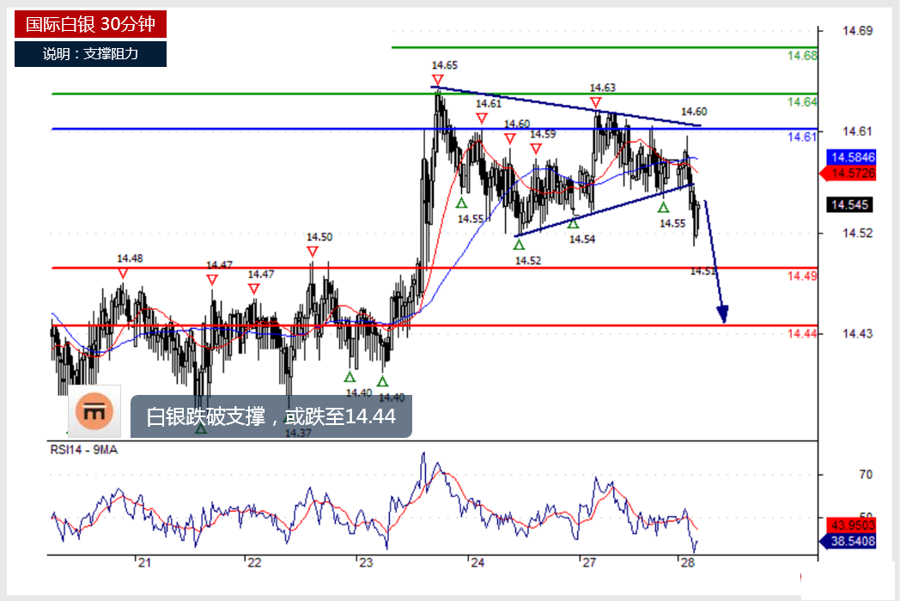Click the blue 14.61 level label
Screen dimensions: 900x601
(x=802, y=137)
